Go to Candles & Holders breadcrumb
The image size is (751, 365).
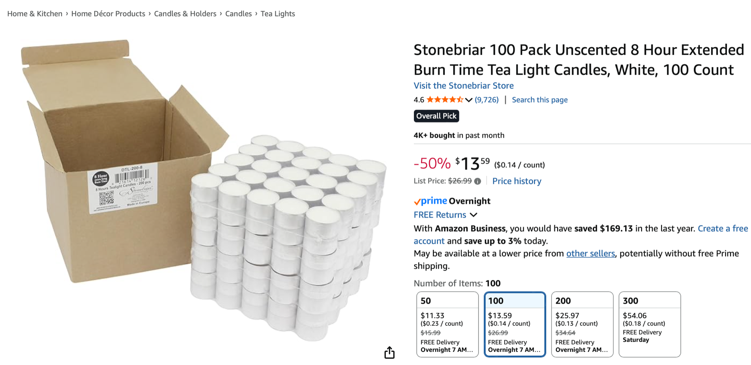[x=185, y=14]
